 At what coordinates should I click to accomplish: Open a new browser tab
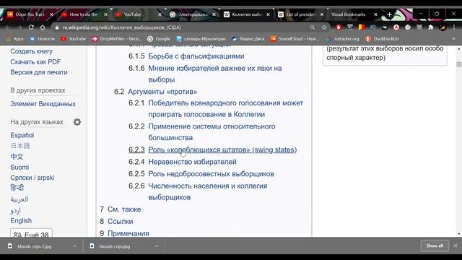pos(389,14)
